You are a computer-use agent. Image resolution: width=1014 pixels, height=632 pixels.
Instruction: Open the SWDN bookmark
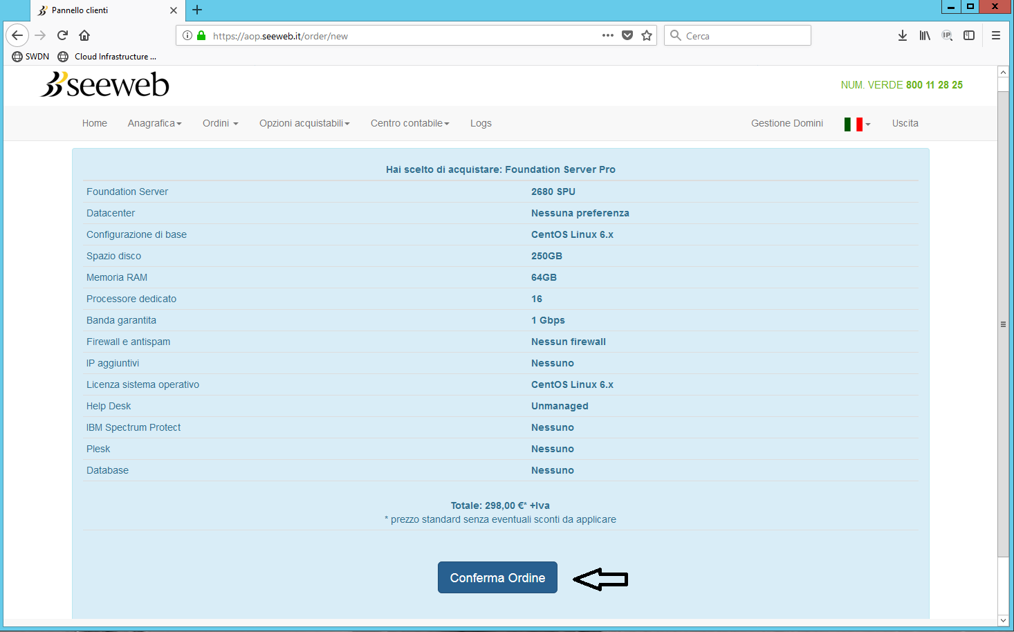(30, 57)
